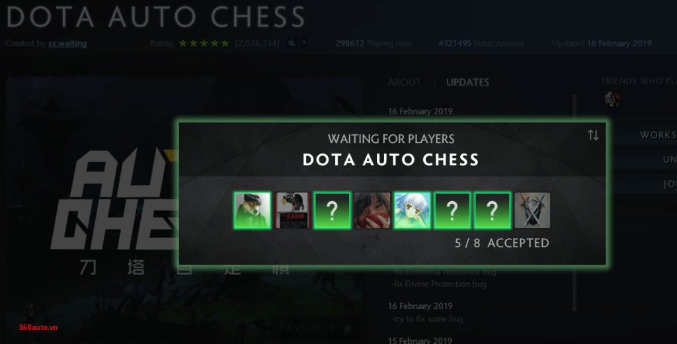The width and height of the screenshot is (677, 344).
Task: Click the five-star rating display
Action: (204, 43)
